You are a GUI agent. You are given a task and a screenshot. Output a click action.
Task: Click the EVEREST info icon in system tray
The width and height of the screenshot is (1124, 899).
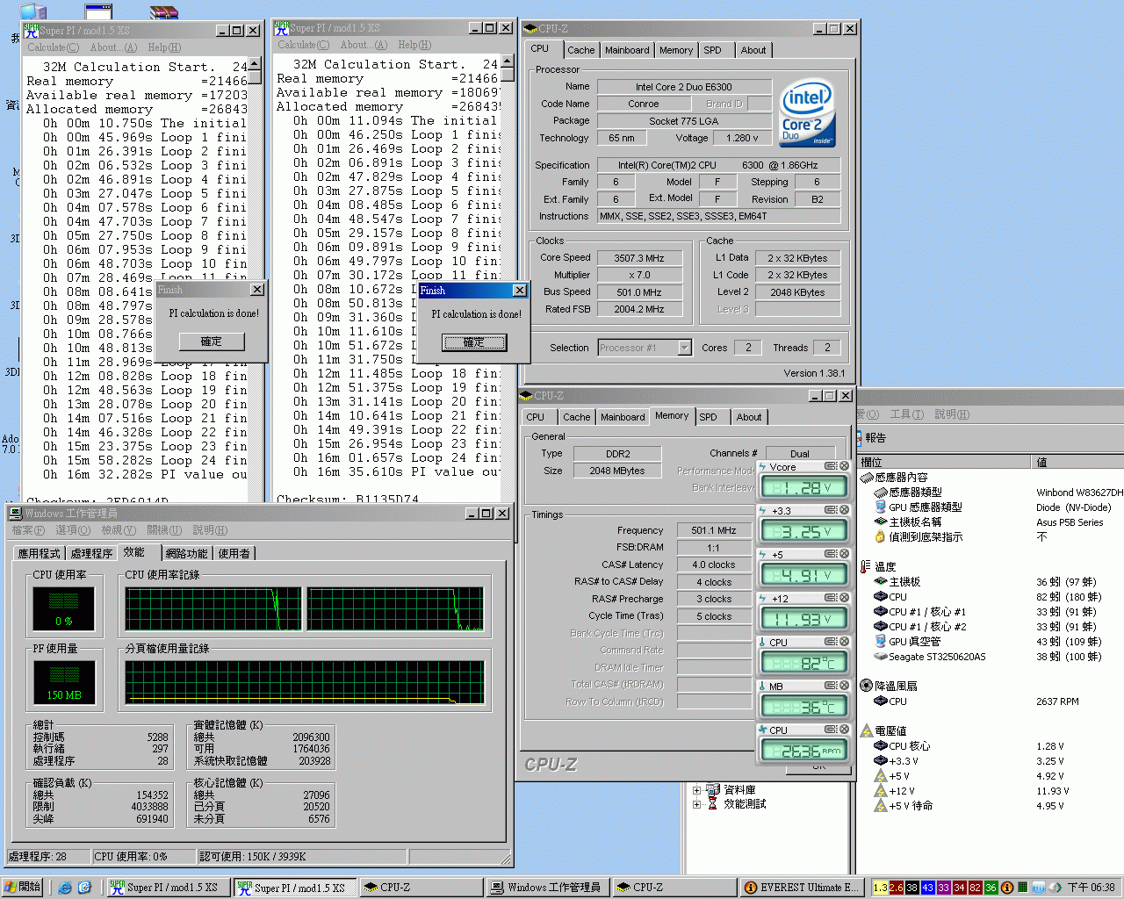(x=1007, y=888)
